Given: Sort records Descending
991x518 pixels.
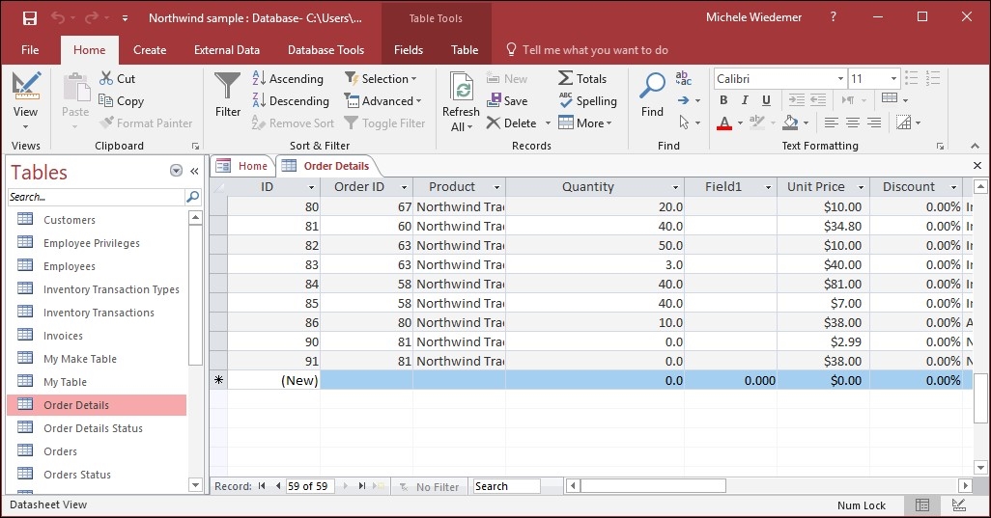Looking at the screenshot, I should [291, 100].
